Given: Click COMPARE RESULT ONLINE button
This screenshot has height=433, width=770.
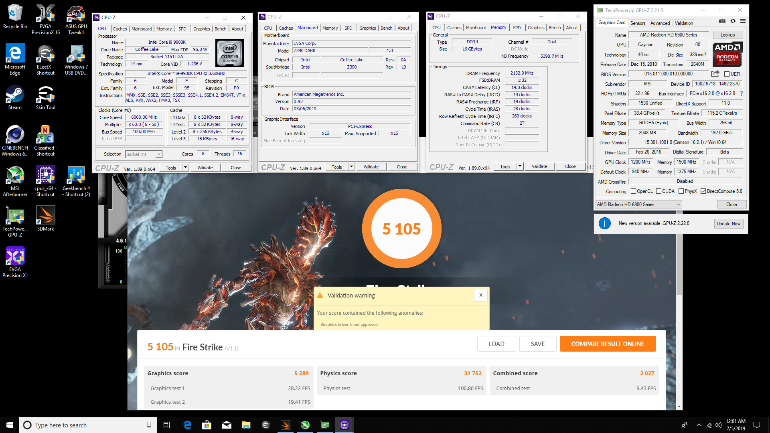Looking at the screenshot, I should (608, 344).
